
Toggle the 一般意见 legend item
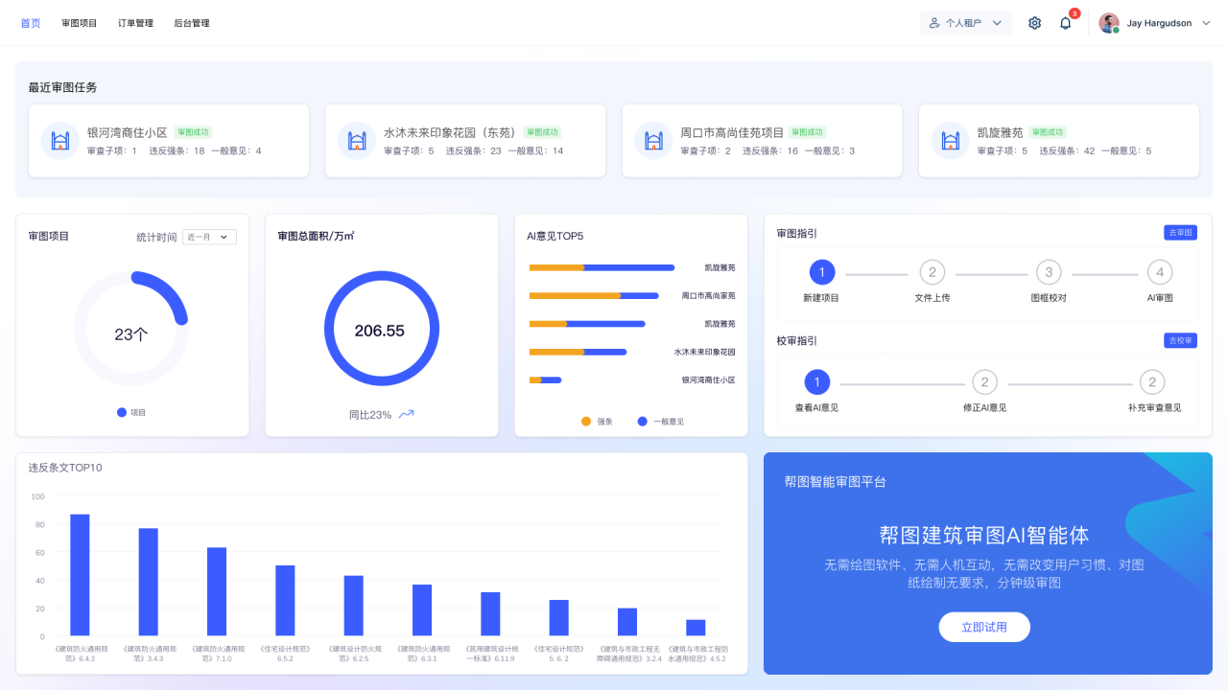coord(660,422)
